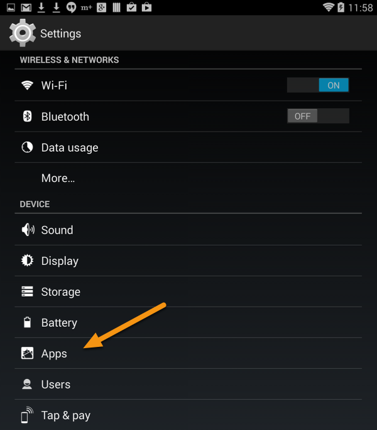The width and height of the screenshot is (377, 430).
Task: Turn off the Wi-Fi switch
Action: pyautogui.click(x=318, y=85)
